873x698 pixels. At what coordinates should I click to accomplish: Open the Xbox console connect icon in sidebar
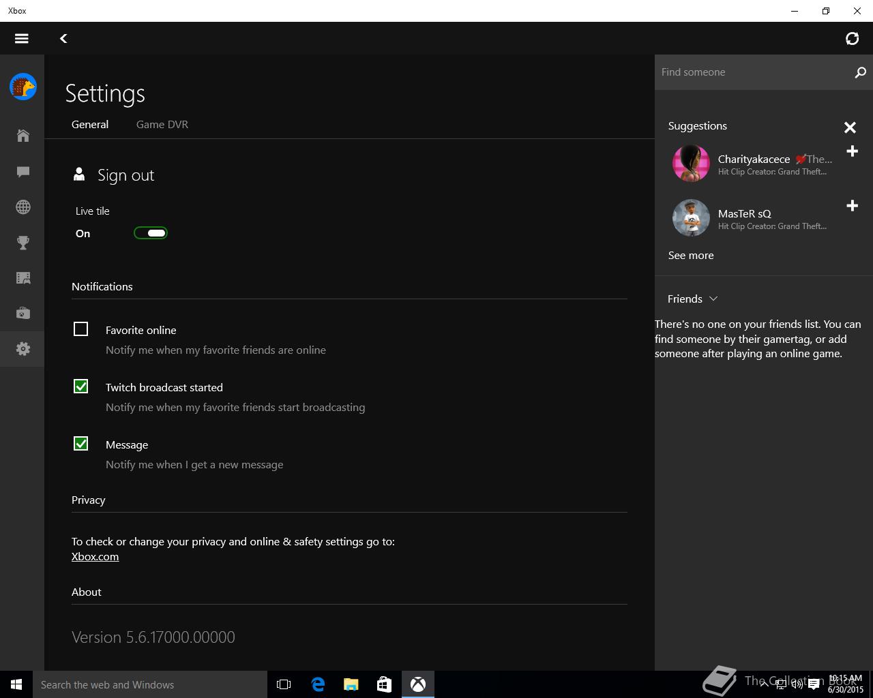click(x=23, y=314)
